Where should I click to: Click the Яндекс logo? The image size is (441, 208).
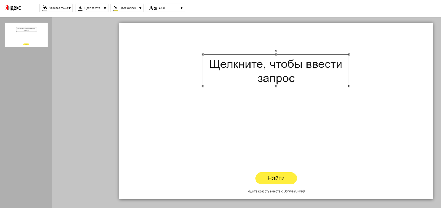coord(13,8)
